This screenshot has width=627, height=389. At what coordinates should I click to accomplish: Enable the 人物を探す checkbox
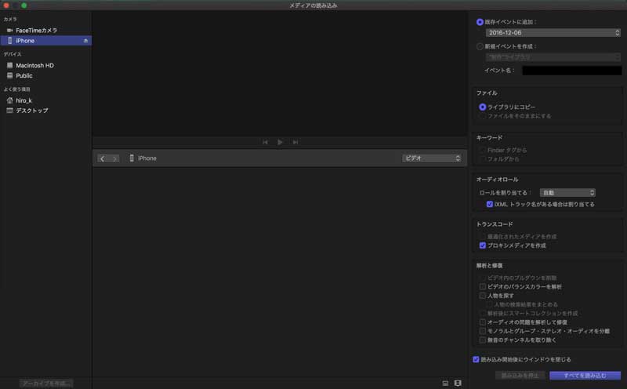pyautogui.click(x=483, y=296)
